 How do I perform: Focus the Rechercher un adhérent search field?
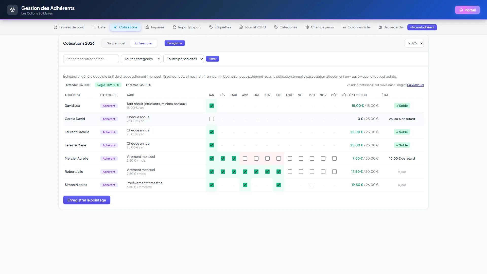[x=91, y=59]
